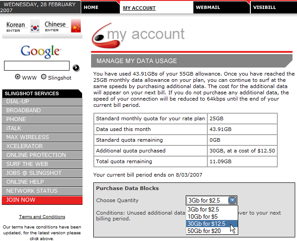
Task: Click the MANAGE MY DATA USAGE header
Action: [191, 61]
